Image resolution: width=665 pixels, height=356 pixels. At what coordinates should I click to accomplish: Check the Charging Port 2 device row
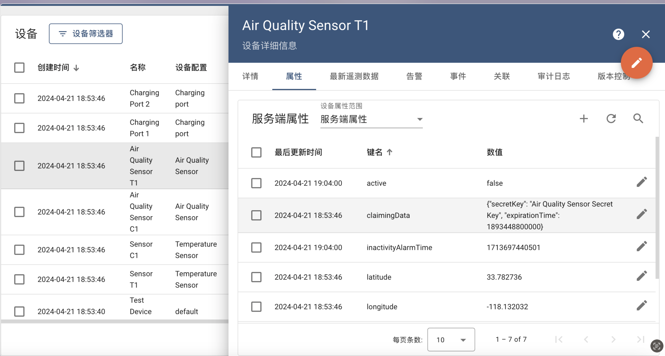[19, 98]
